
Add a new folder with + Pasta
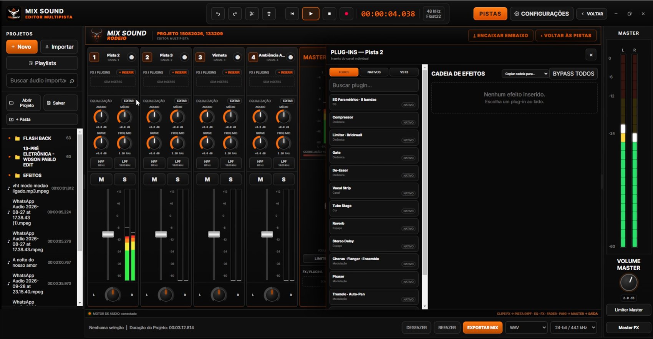click(42, 120)
